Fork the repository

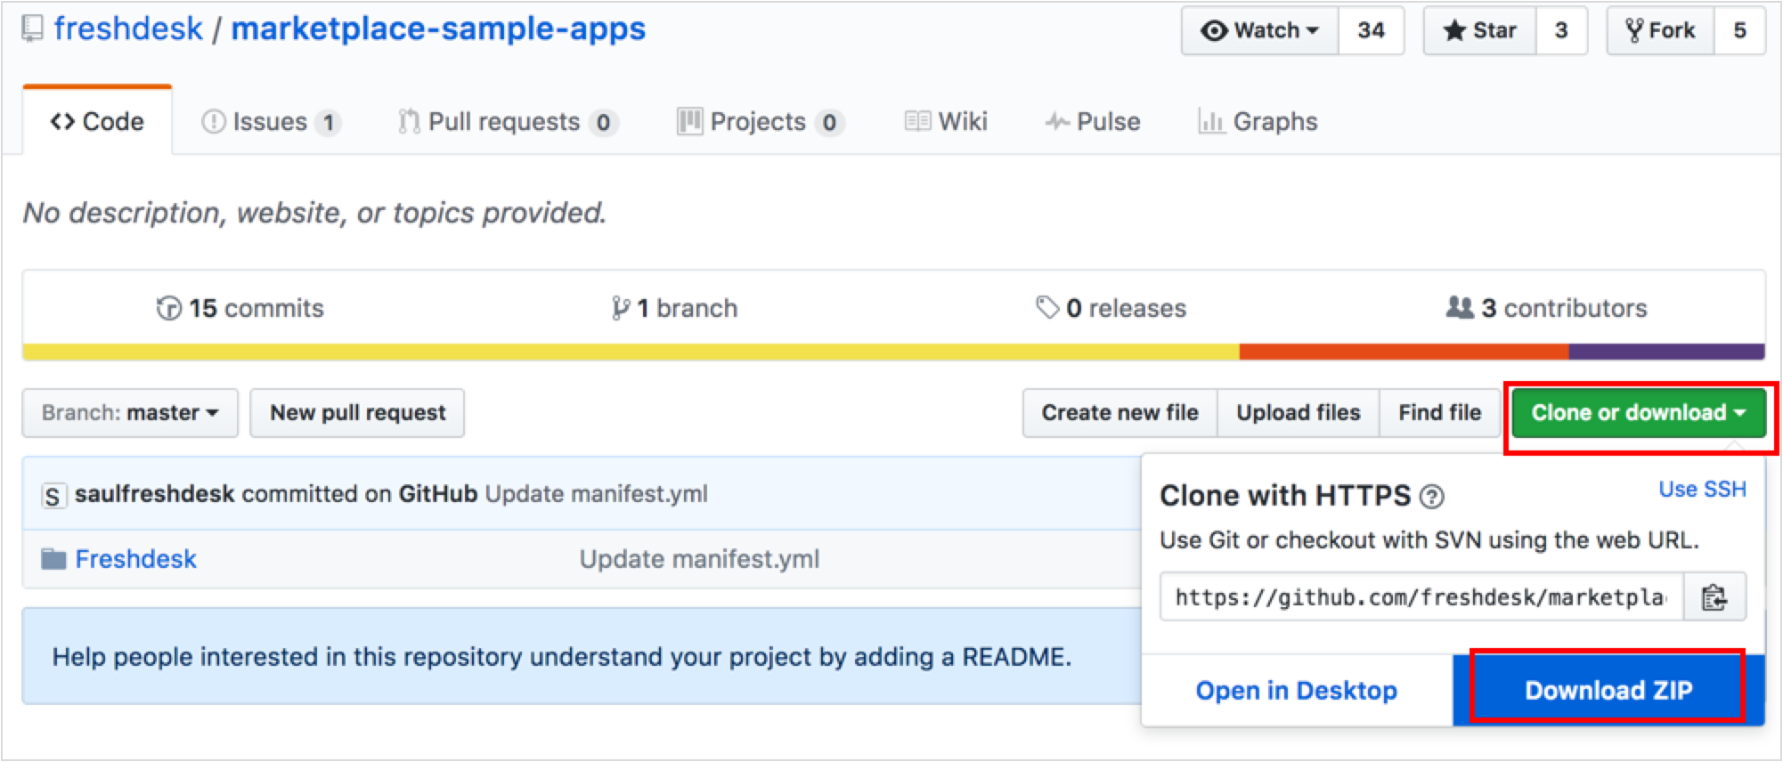[x=1661, y=31]
